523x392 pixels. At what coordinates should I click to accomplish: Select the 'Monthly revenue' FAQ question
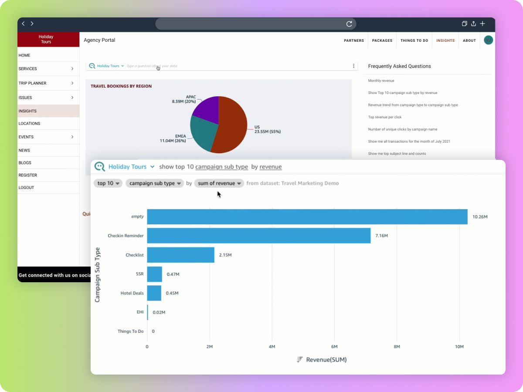(x=381, y=81)
